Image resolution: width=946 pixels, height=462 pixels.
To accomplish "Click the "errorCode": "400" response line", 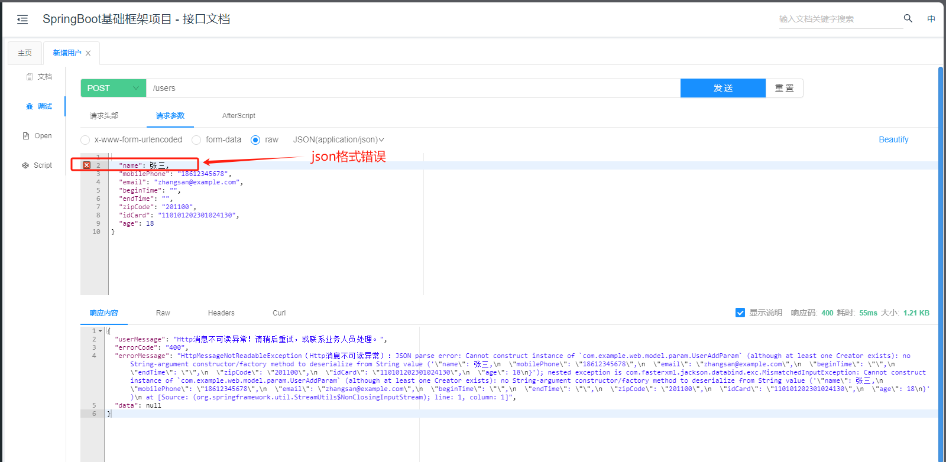I will [x=151, y=347].
